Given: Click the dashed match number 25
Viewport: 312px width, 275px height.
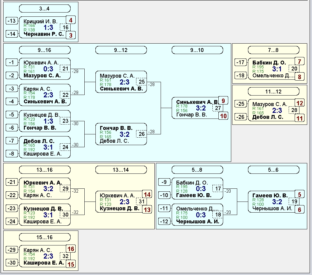Looking at the screenshot, I should click(141, 82).
